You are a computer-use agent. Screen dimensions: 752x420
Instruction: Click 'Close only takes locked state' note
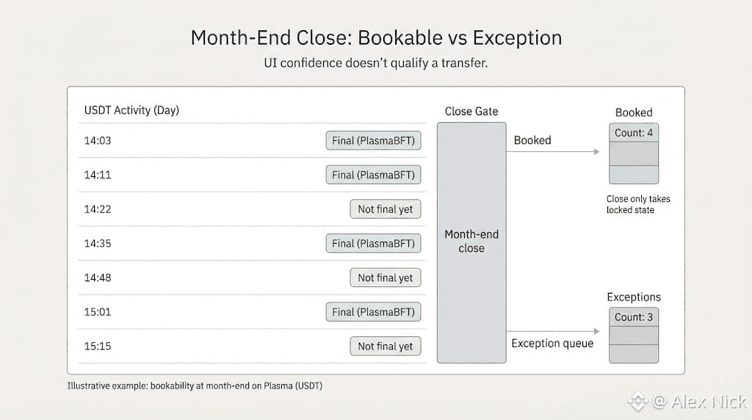pyautogui.click(x=638, y=204)
